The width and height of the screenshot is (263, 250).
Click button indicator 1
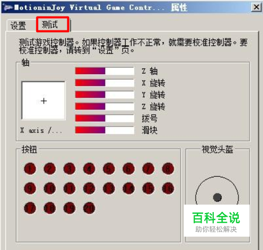click(30, 169)
